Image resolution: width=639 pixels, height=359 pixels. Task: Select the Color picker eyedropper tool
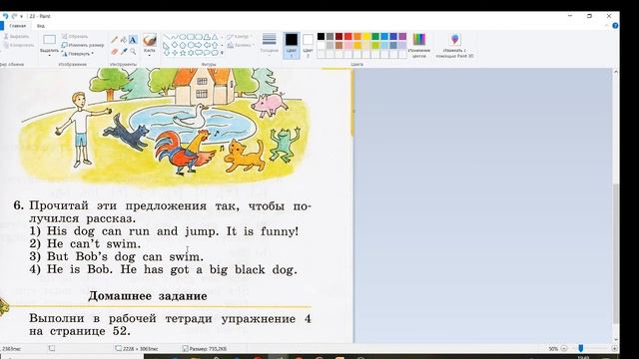pos(124,52)
